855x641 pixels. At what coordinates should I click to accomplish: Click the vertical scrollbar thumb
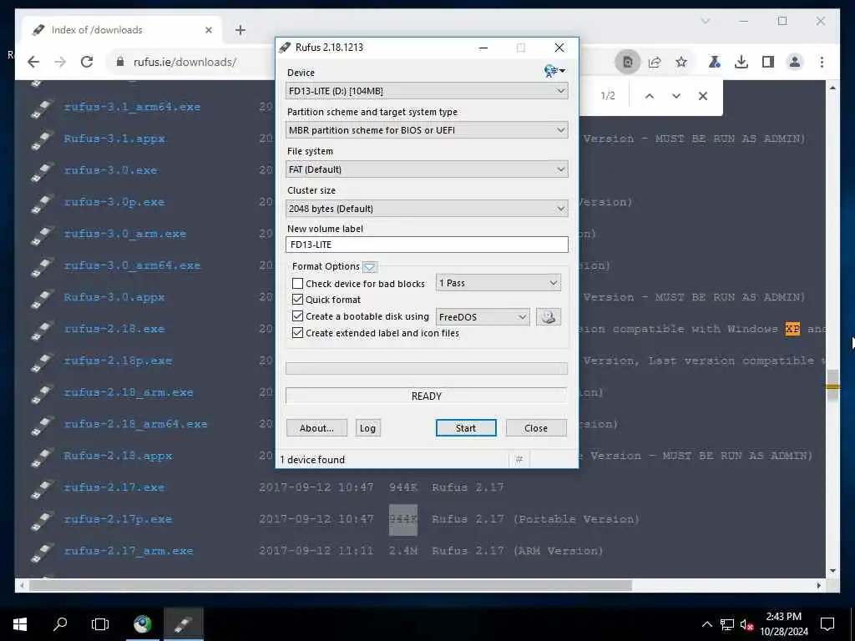[x=832, y=385]
